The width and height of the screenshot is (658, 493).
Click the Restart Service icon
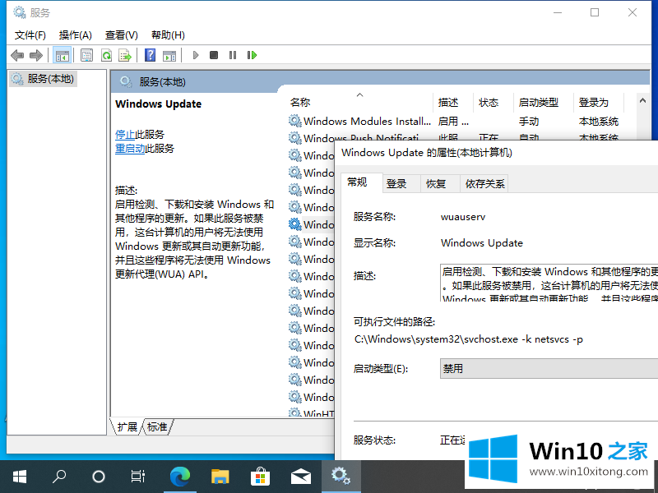tap(252, 55)
